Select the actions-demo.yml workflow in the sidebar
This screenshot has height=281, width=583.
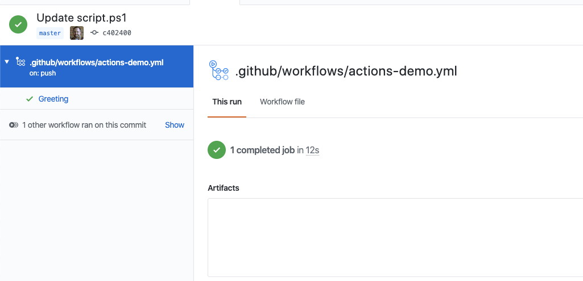[97, 62]
